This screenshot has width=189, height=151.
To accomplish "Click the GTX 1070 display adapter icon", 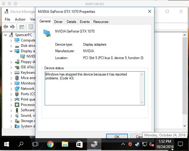I will coord(47,33).
